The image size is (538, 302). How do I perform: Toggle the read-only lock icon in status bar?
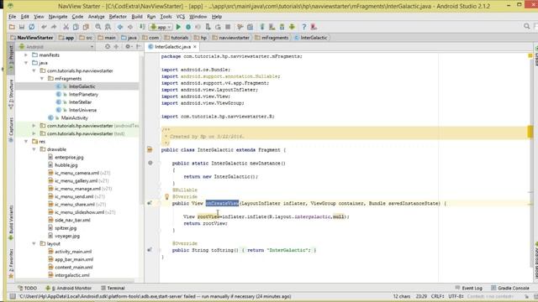527,296
